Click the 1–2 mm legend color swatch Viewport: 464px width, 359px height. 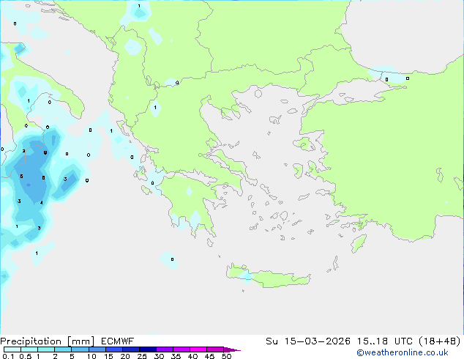(x=46, y=349)
